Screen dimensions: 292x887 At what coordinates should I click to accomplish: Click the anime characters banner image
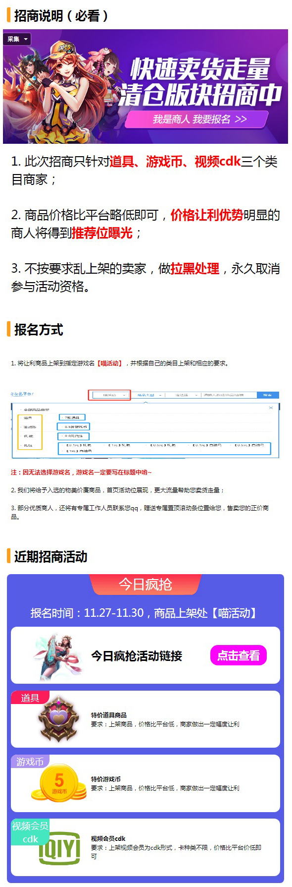(146, 86)
